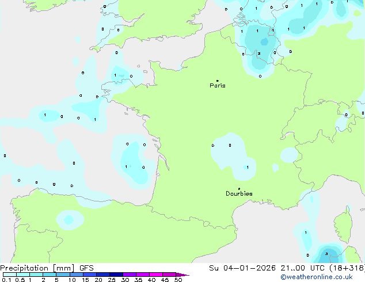The image size is (365, 282).
Task: Click the legend label '0.5'
Action: click(20, 280)
